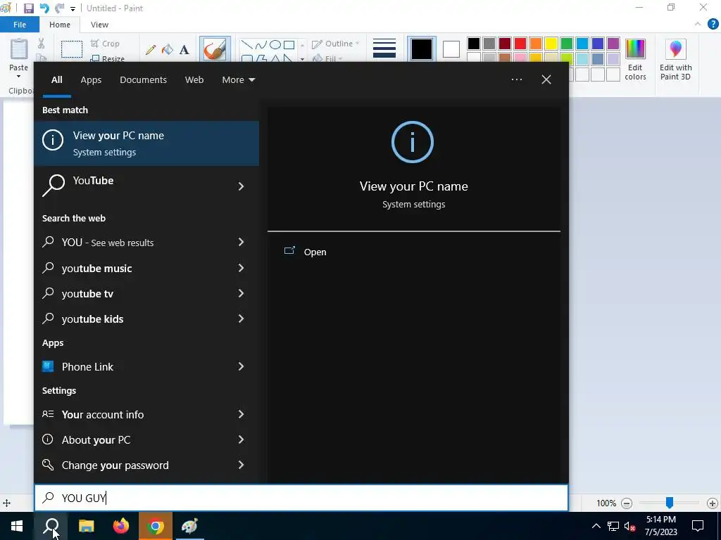
Task: Click the Undo arrow in title bar
Action: [44, 8]
